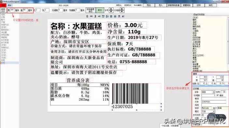Click the properties 字号 field showing 30

tap(223, 92)
